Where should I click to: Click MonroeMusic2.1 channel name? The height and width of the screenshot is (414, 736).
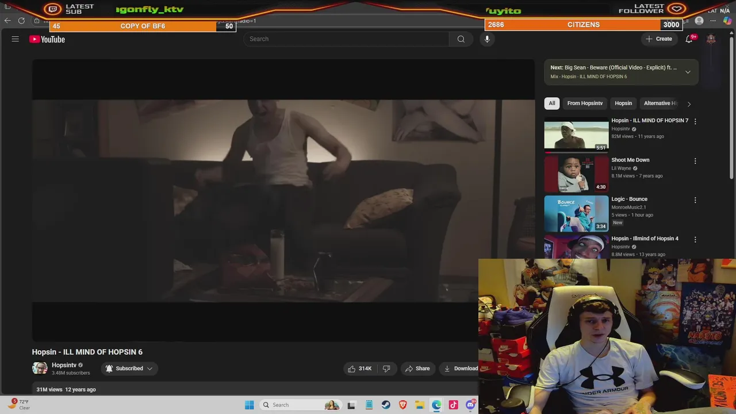(x=628, y=208)
